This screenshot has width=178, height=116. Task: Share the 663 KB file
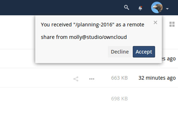tap(76, 79)
